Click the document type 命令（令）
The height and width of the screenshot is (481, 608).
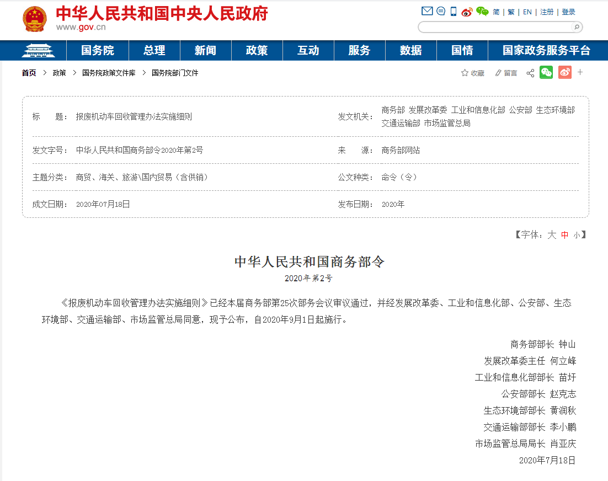pyautogui.click(x=399, y=177)
